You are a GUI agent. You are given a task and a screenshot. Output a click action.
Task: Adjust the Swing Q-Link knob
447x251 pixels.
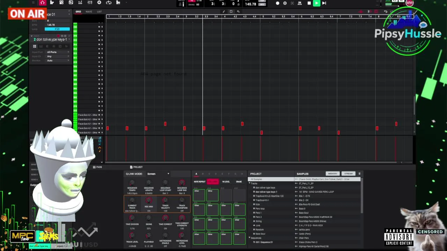(x=149, y=218)
